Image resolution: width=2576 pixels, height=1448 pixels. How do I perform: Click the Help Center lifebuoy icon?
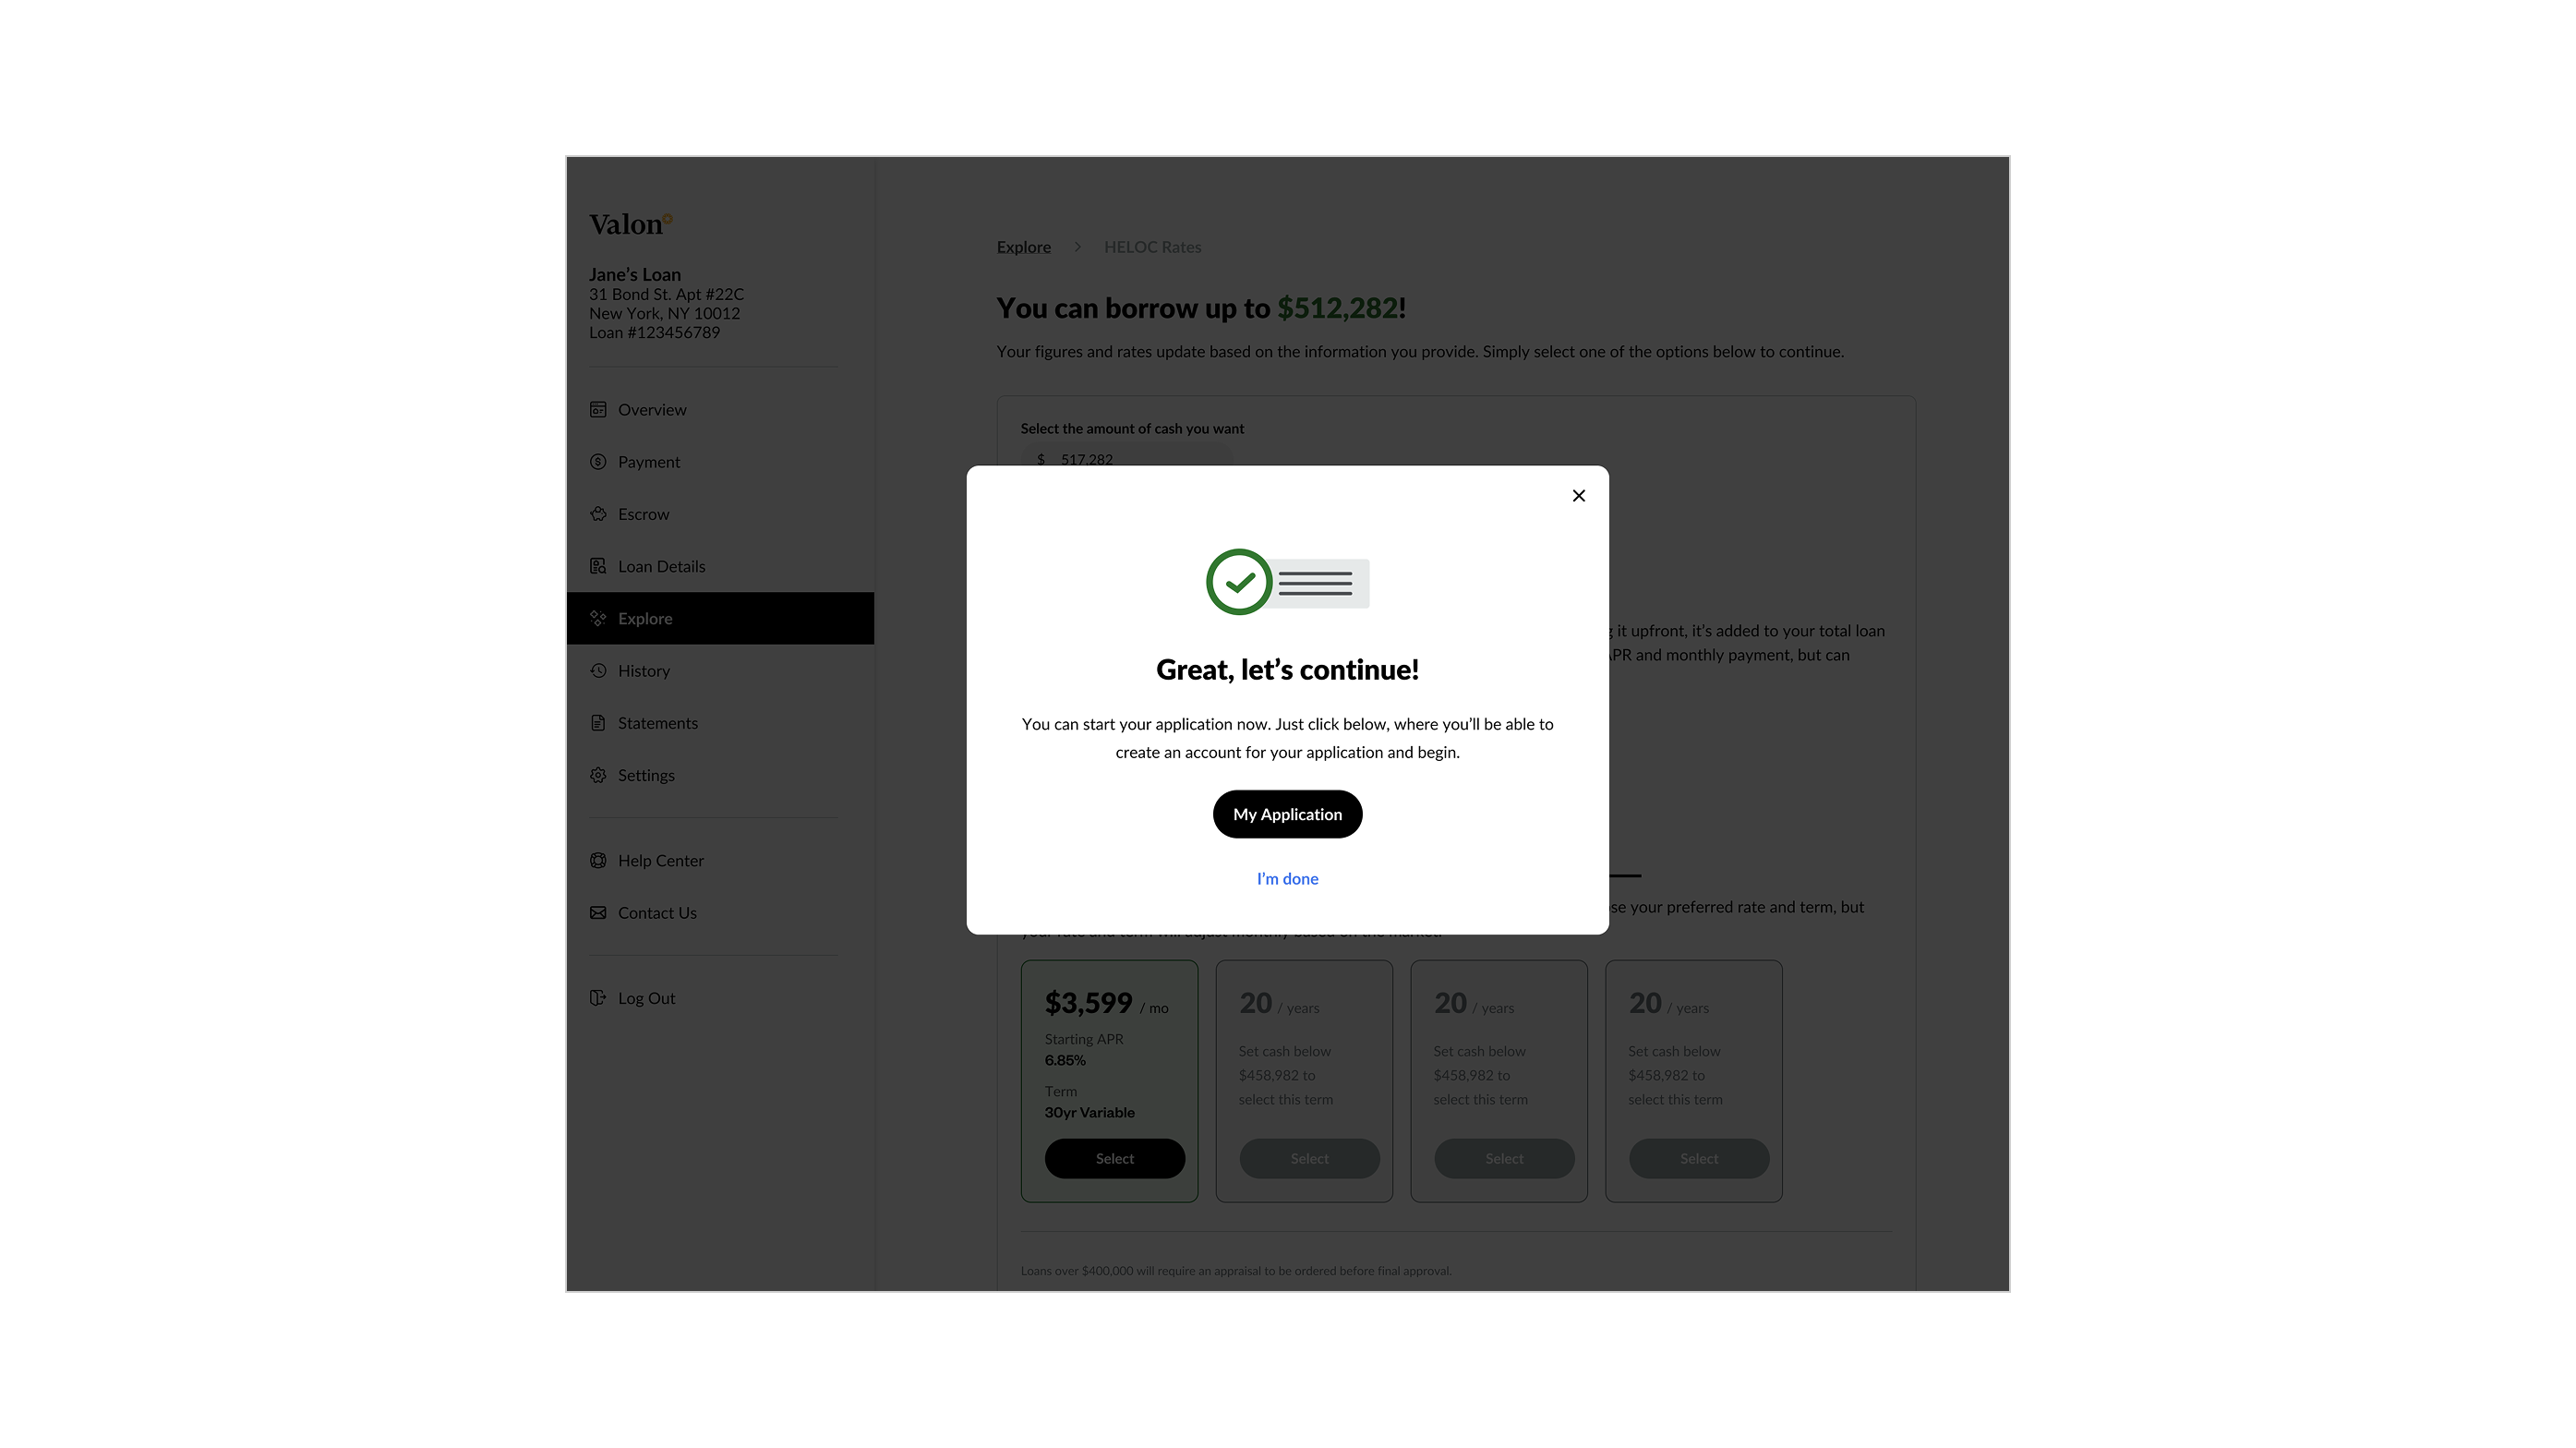pos(598,860)
